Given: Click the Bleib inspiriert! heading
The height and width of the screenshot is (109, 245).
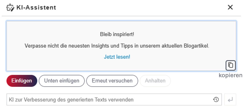Looking at the screenshot, I should [x=117, y=34].
